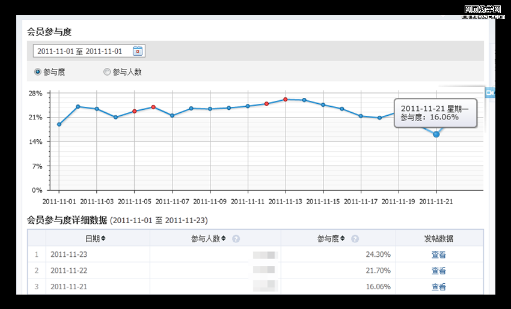Viewport: 511px width, 309px height.
Task: Open the calendar date picker icon
Action: [137, 52]
